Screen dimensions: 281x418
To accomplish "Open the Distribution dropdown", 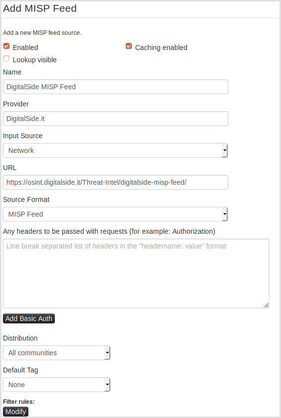I will pos(56,353).
